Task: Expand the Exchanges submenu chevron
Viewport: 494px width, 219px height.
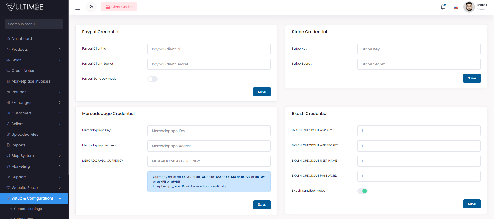Action: [60, 102]
